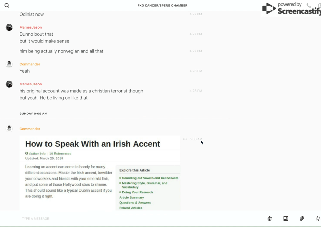The width and height of the screenshot is (321, 227).
Task: Click the Commander name above the 'Yeah' message
Action: click(30, 64)
